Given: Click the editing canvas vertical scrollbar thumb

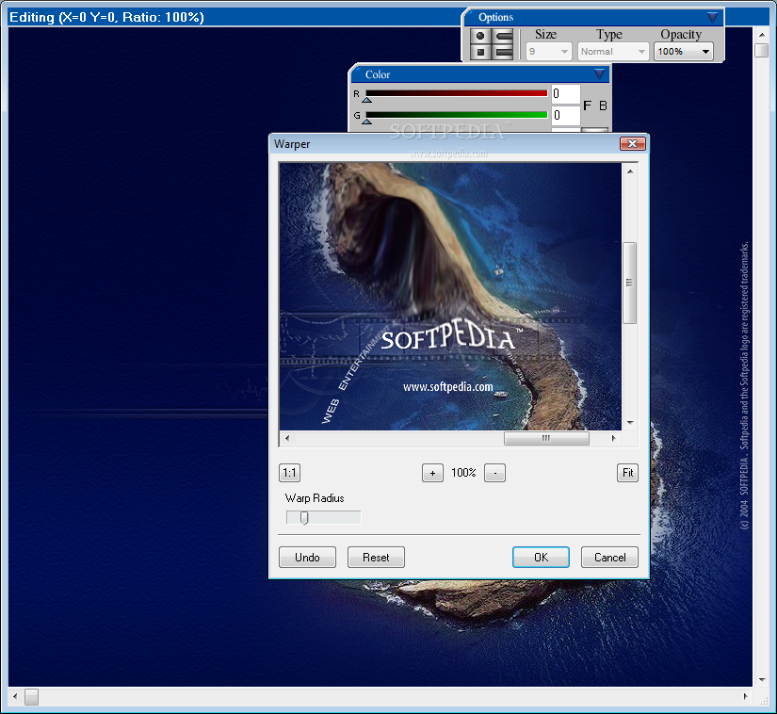Looking at the screenshot, I should (x=762, y=50).
